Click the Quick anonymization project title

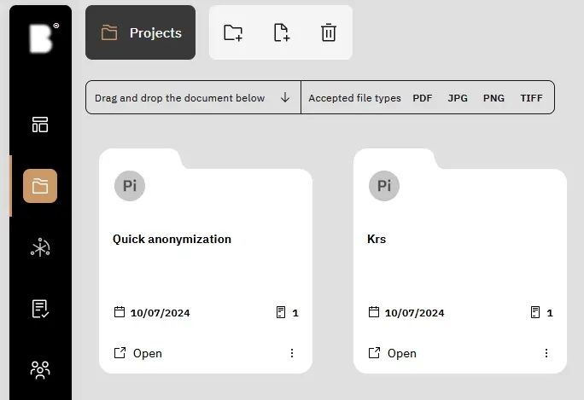click(172, 239)
